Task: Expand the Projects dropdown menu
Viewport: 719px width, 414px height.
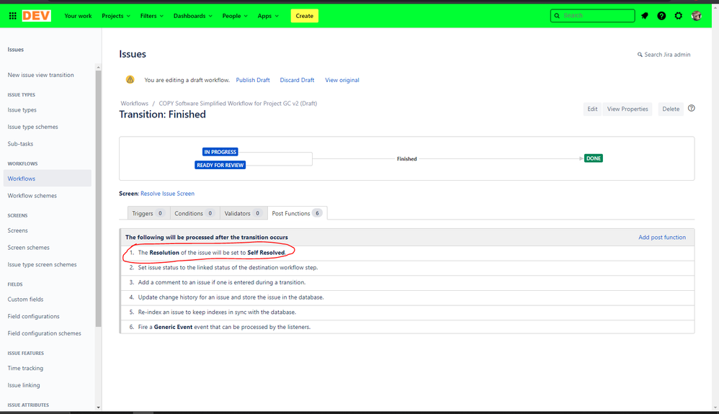Action: click(116, 16)
